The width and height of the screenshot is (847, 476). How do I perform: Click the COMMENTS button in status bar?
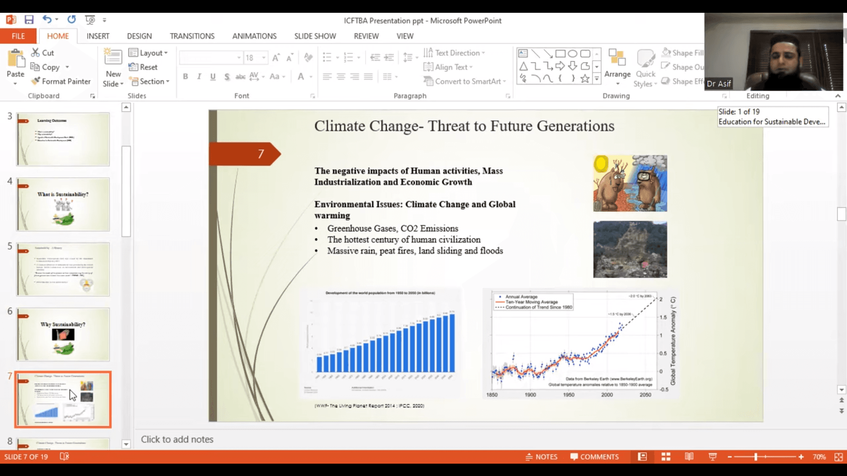pyautogui.click(x=595, y=457)
